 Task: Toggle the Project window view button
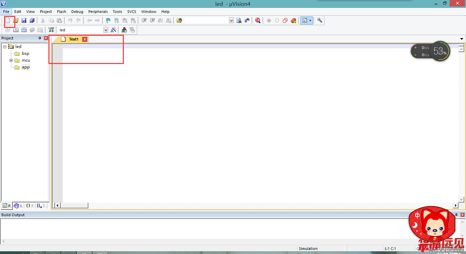[x=304, y=21]
